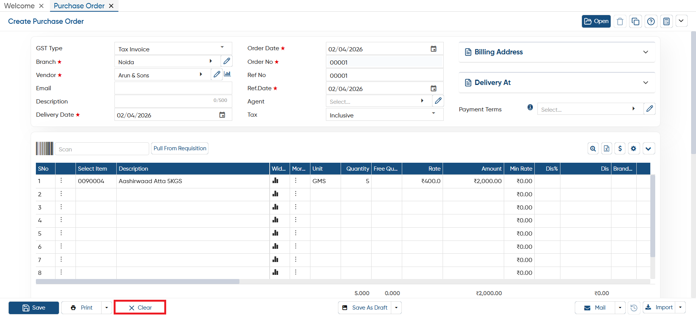Open the GST Type dropdown
This screenshot has width=696, height=316.
point(173,49)
